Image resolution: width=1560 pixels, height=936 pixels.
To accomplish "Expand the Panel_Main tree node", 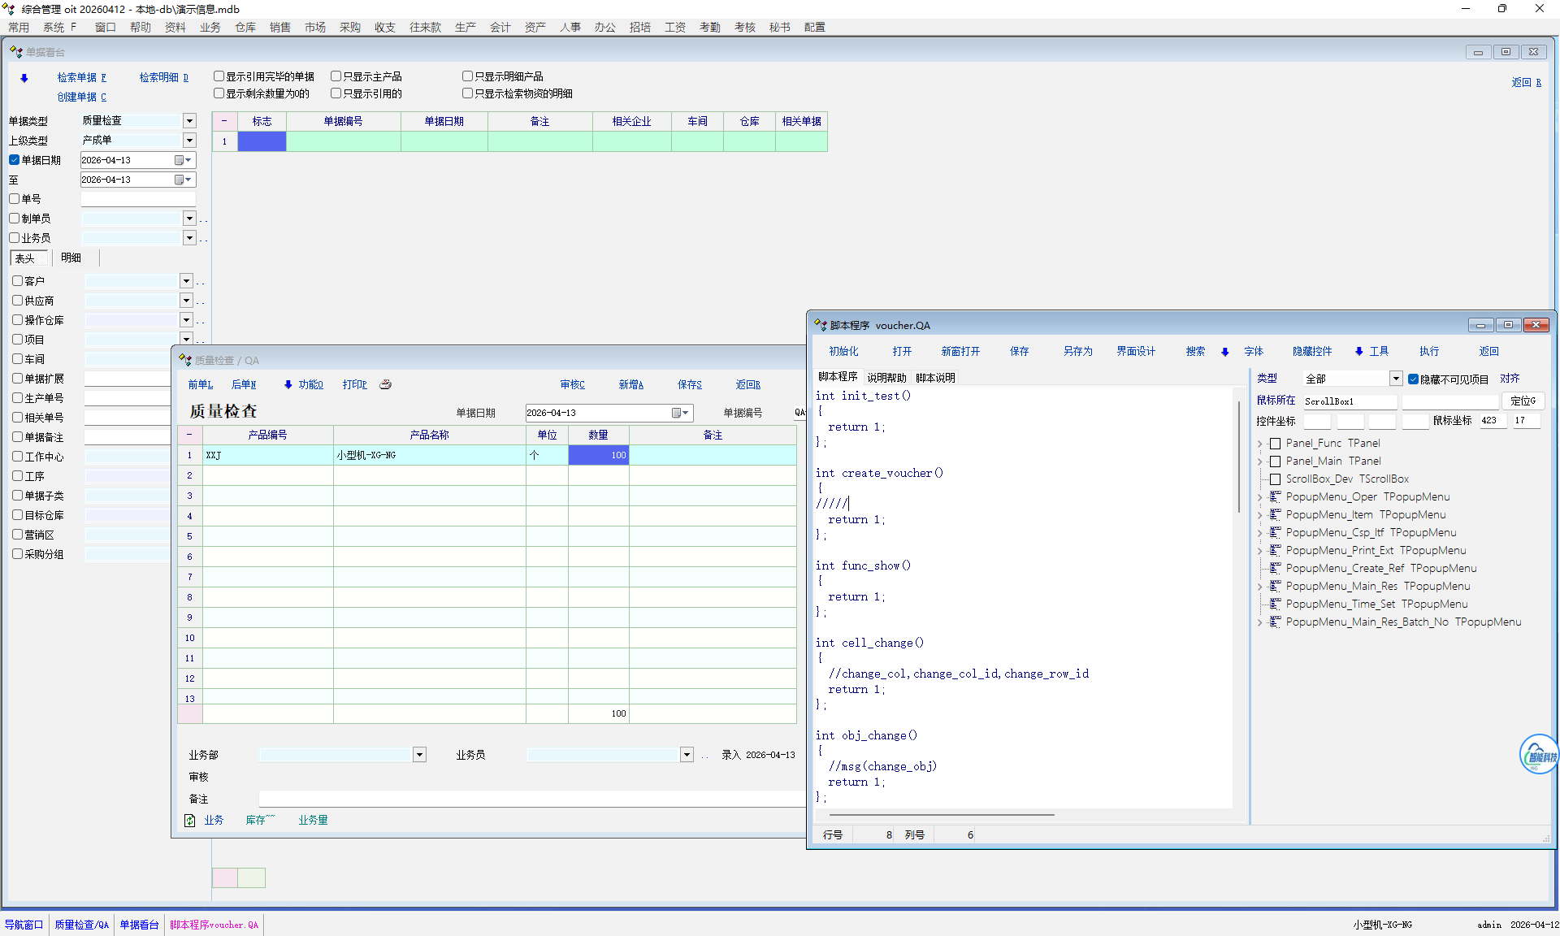I will (1260, 461).
